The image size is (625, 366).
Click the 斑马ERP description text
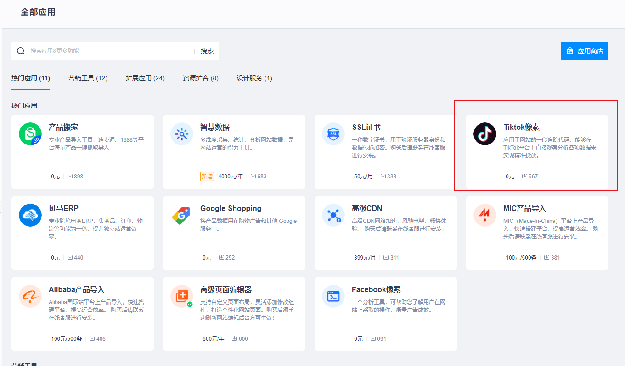point(96,228)
